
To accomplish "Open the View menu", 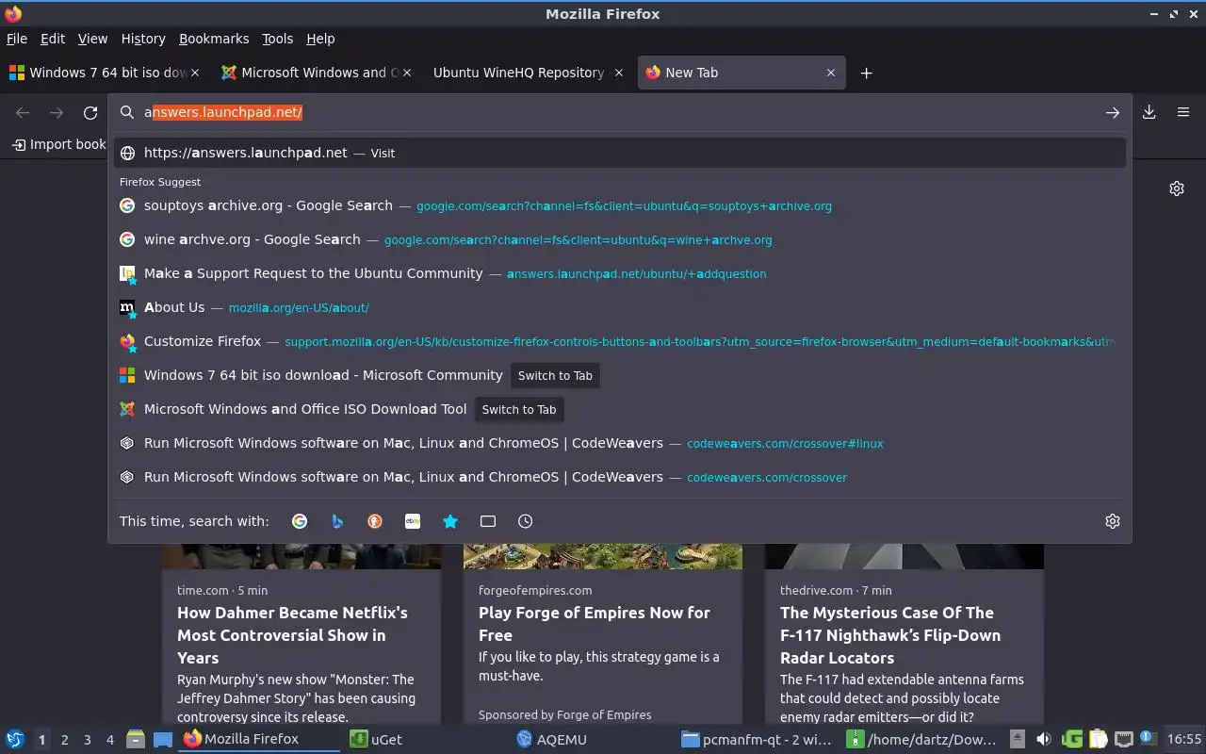I will tap(92, 39).
